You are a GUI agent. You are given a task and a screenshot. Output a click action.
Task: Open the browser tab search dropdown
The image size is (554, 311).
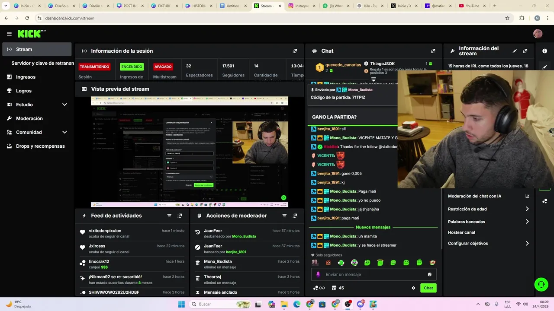pos(6,6)
